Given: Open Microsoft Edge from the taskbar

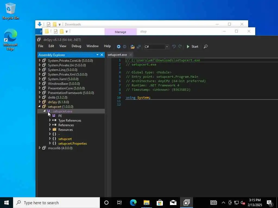Looking at the screenshot, I should click(x=133, y=203).
